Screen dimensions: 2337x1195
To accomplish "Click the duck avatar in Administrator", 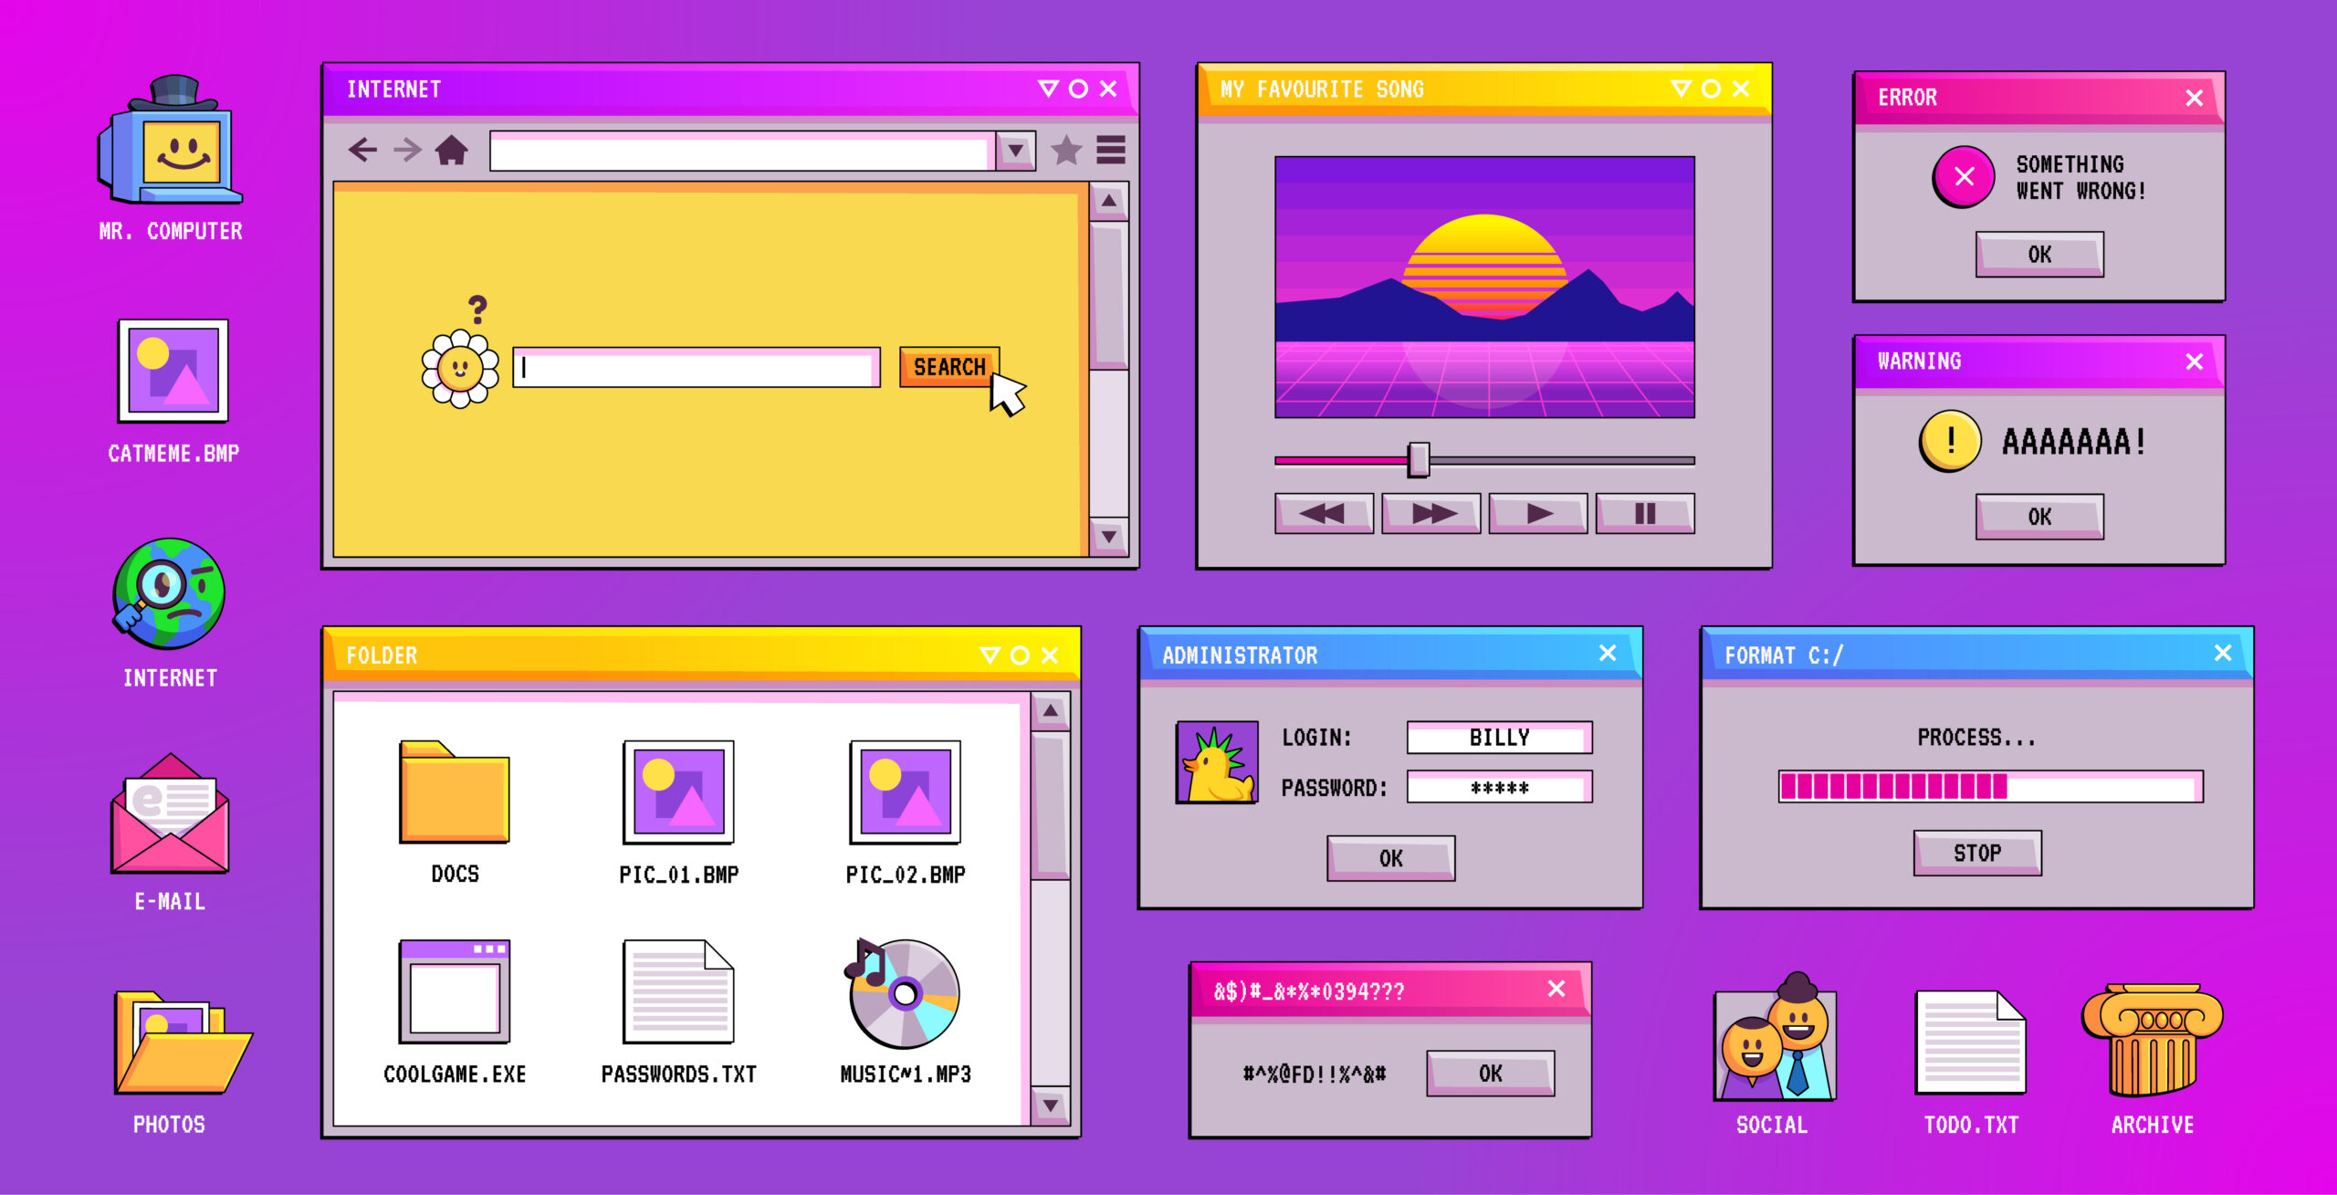I will click(1217, 762).
